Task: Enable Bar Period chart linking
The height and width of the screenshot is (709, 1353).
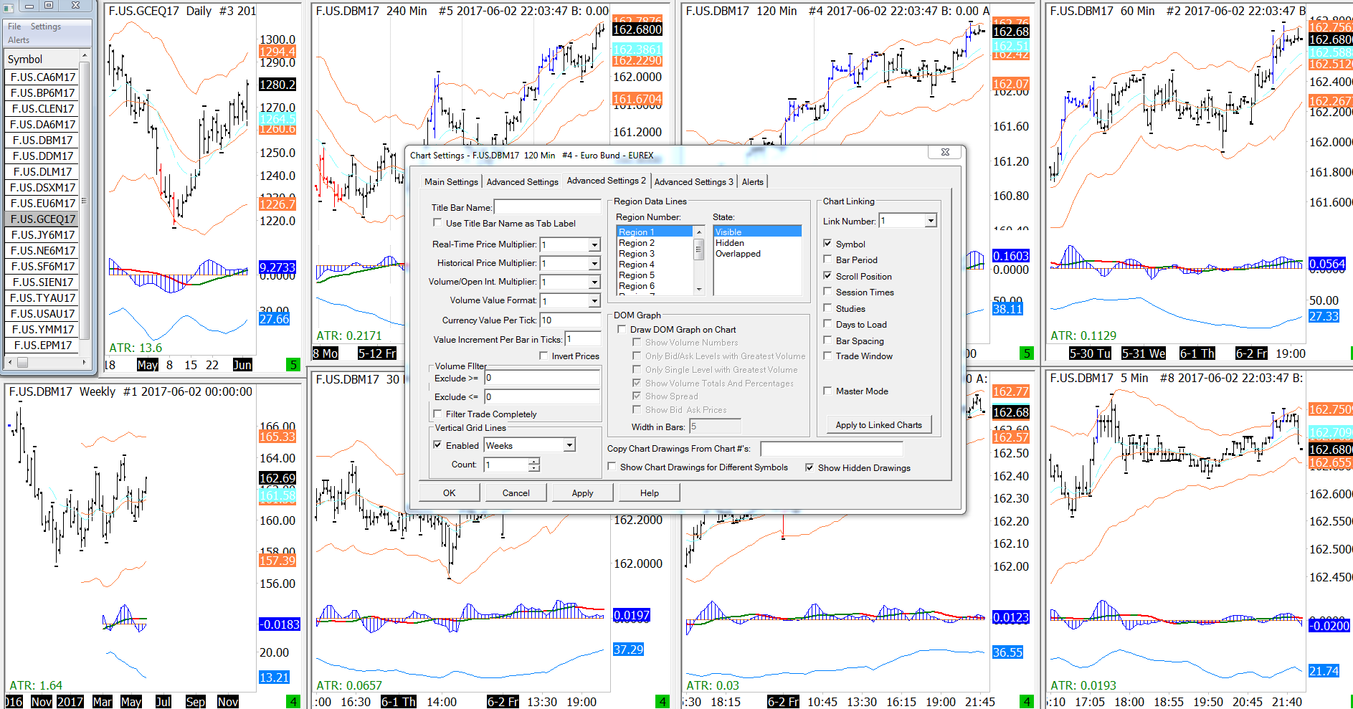Action: [x=827, y=260]
